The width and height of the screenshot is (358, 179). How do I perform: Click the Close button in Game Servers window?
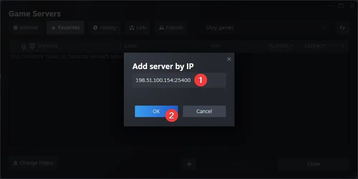314,164
